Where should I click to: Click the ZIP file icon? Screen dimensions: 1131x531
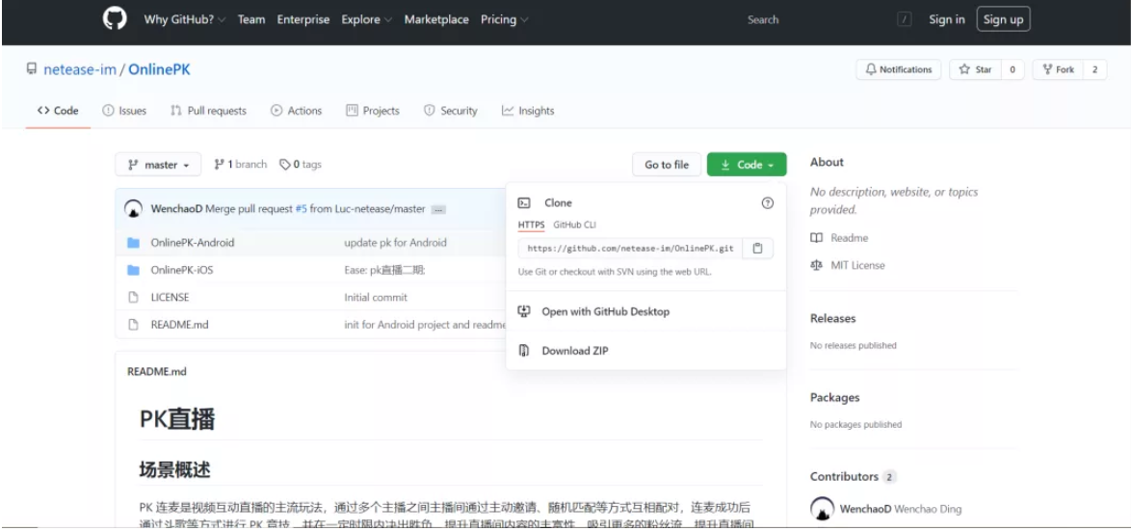[x=524, y=351]
